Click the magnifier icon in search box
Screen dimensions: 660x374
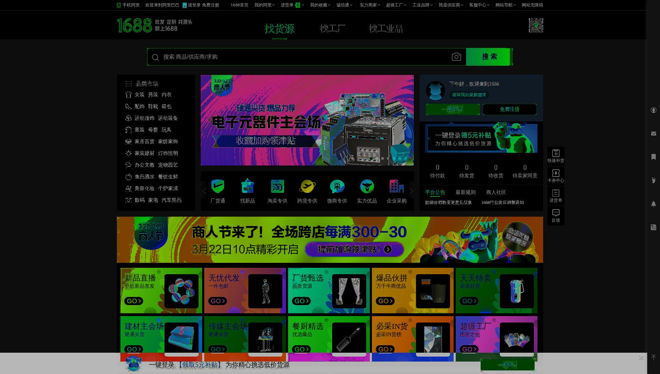click(155, 57)
